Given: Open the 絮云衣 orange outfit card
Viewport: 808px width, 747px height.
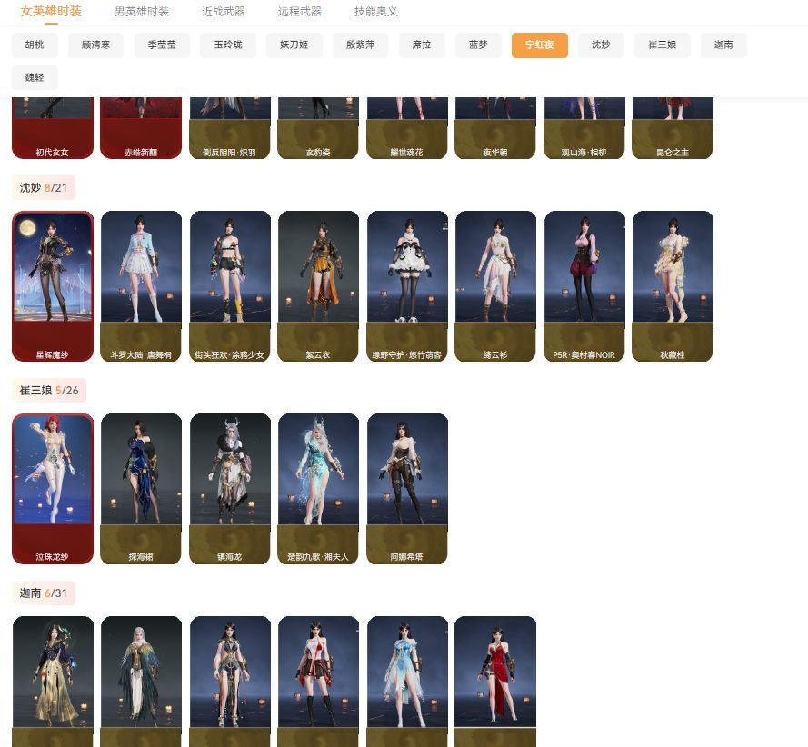Looking at the screenshot, I should (x=318, y=286).
